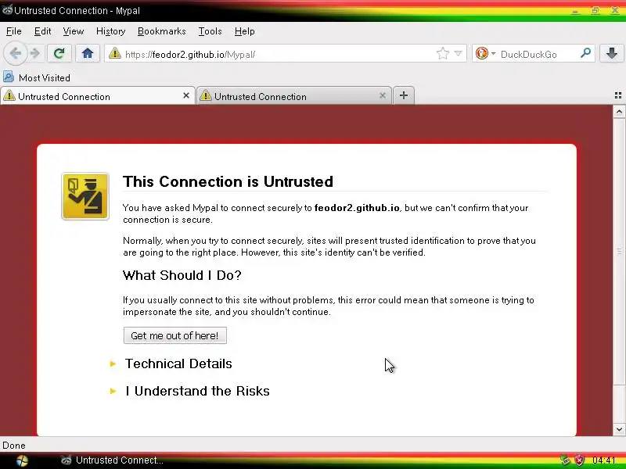Viewport: 626px width, 469px height.
Task: Show the list all tabs grid icon
Action: pos(618,95)
